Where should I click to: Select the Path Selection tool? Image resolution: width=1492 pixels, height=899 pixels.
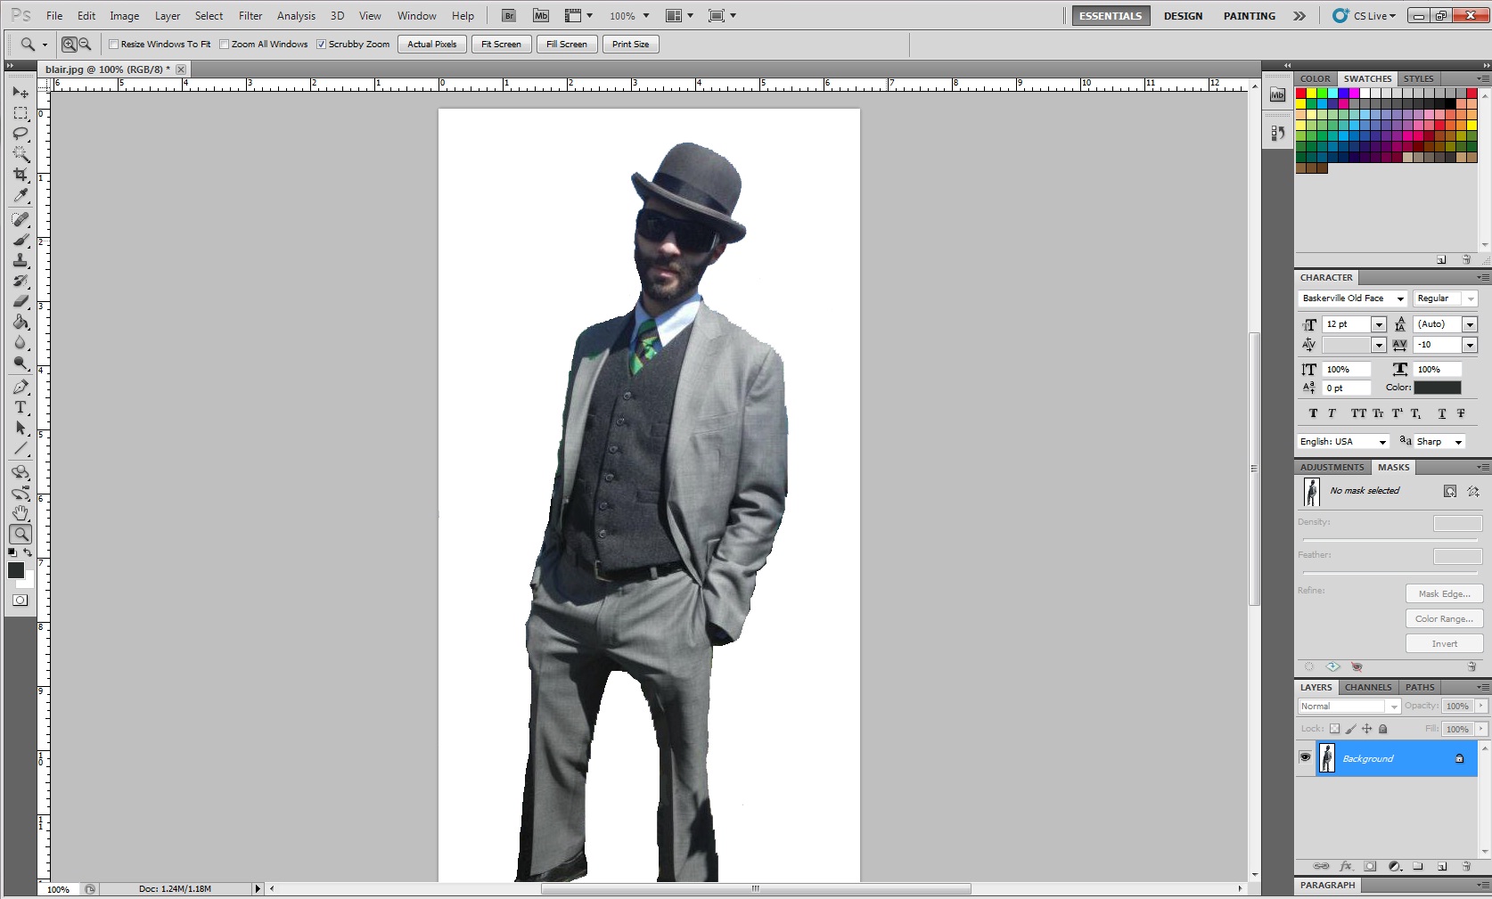click(x=20, y=428)
